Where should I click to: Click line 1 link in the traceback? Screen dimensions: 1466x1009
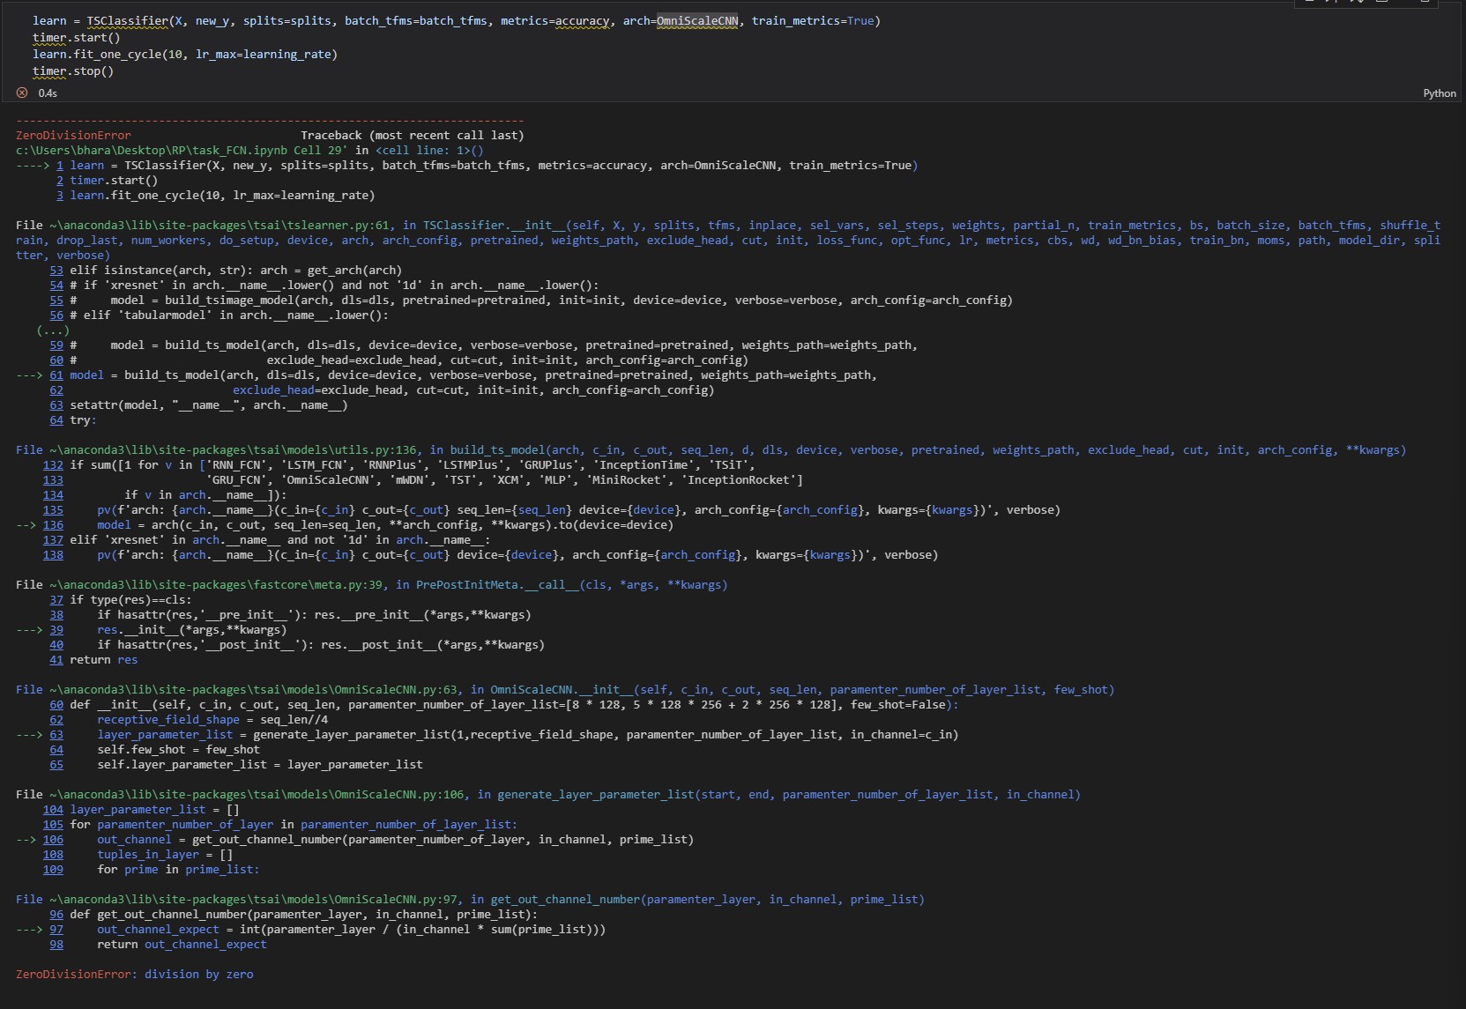click(60, 166)
